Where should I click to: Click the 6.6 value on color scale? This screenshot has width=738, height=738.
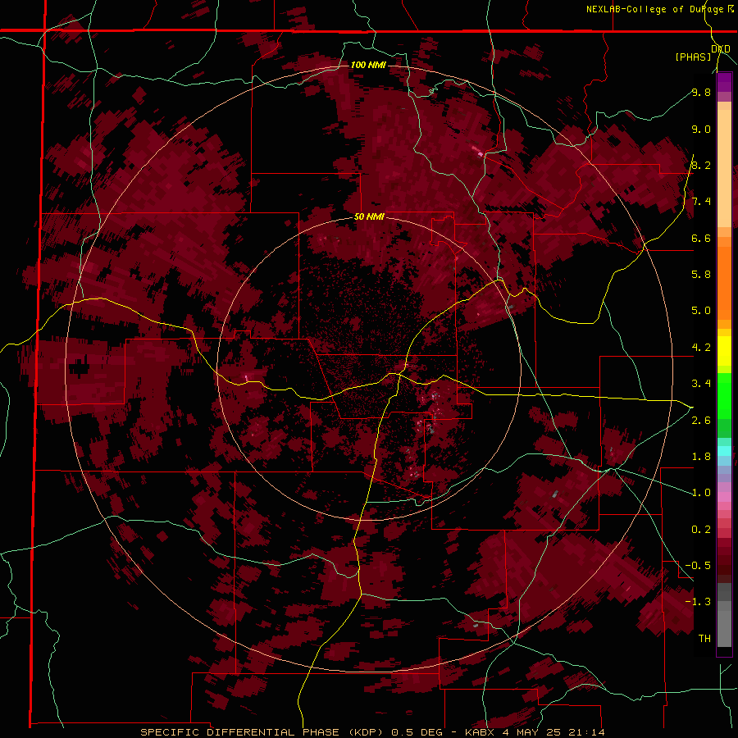tap(701, 238)
